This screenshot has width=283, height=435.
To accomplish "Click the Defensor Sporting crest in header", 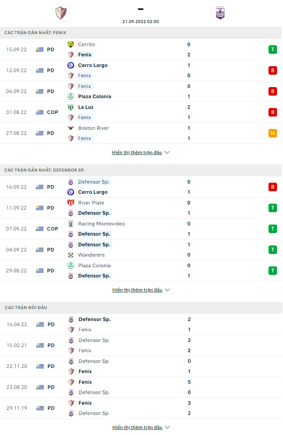I will coord(220,13).
